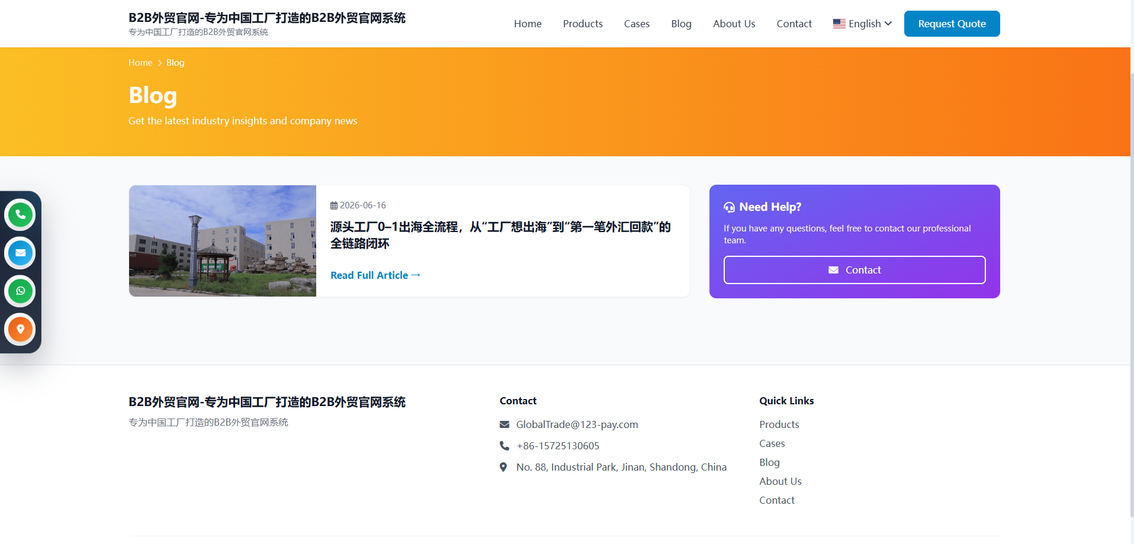Click the GlobalTrade@123-pay.com email address
Image resolution: width=1134 pixels, height=544 pixels.
click(x=577, y=424)
